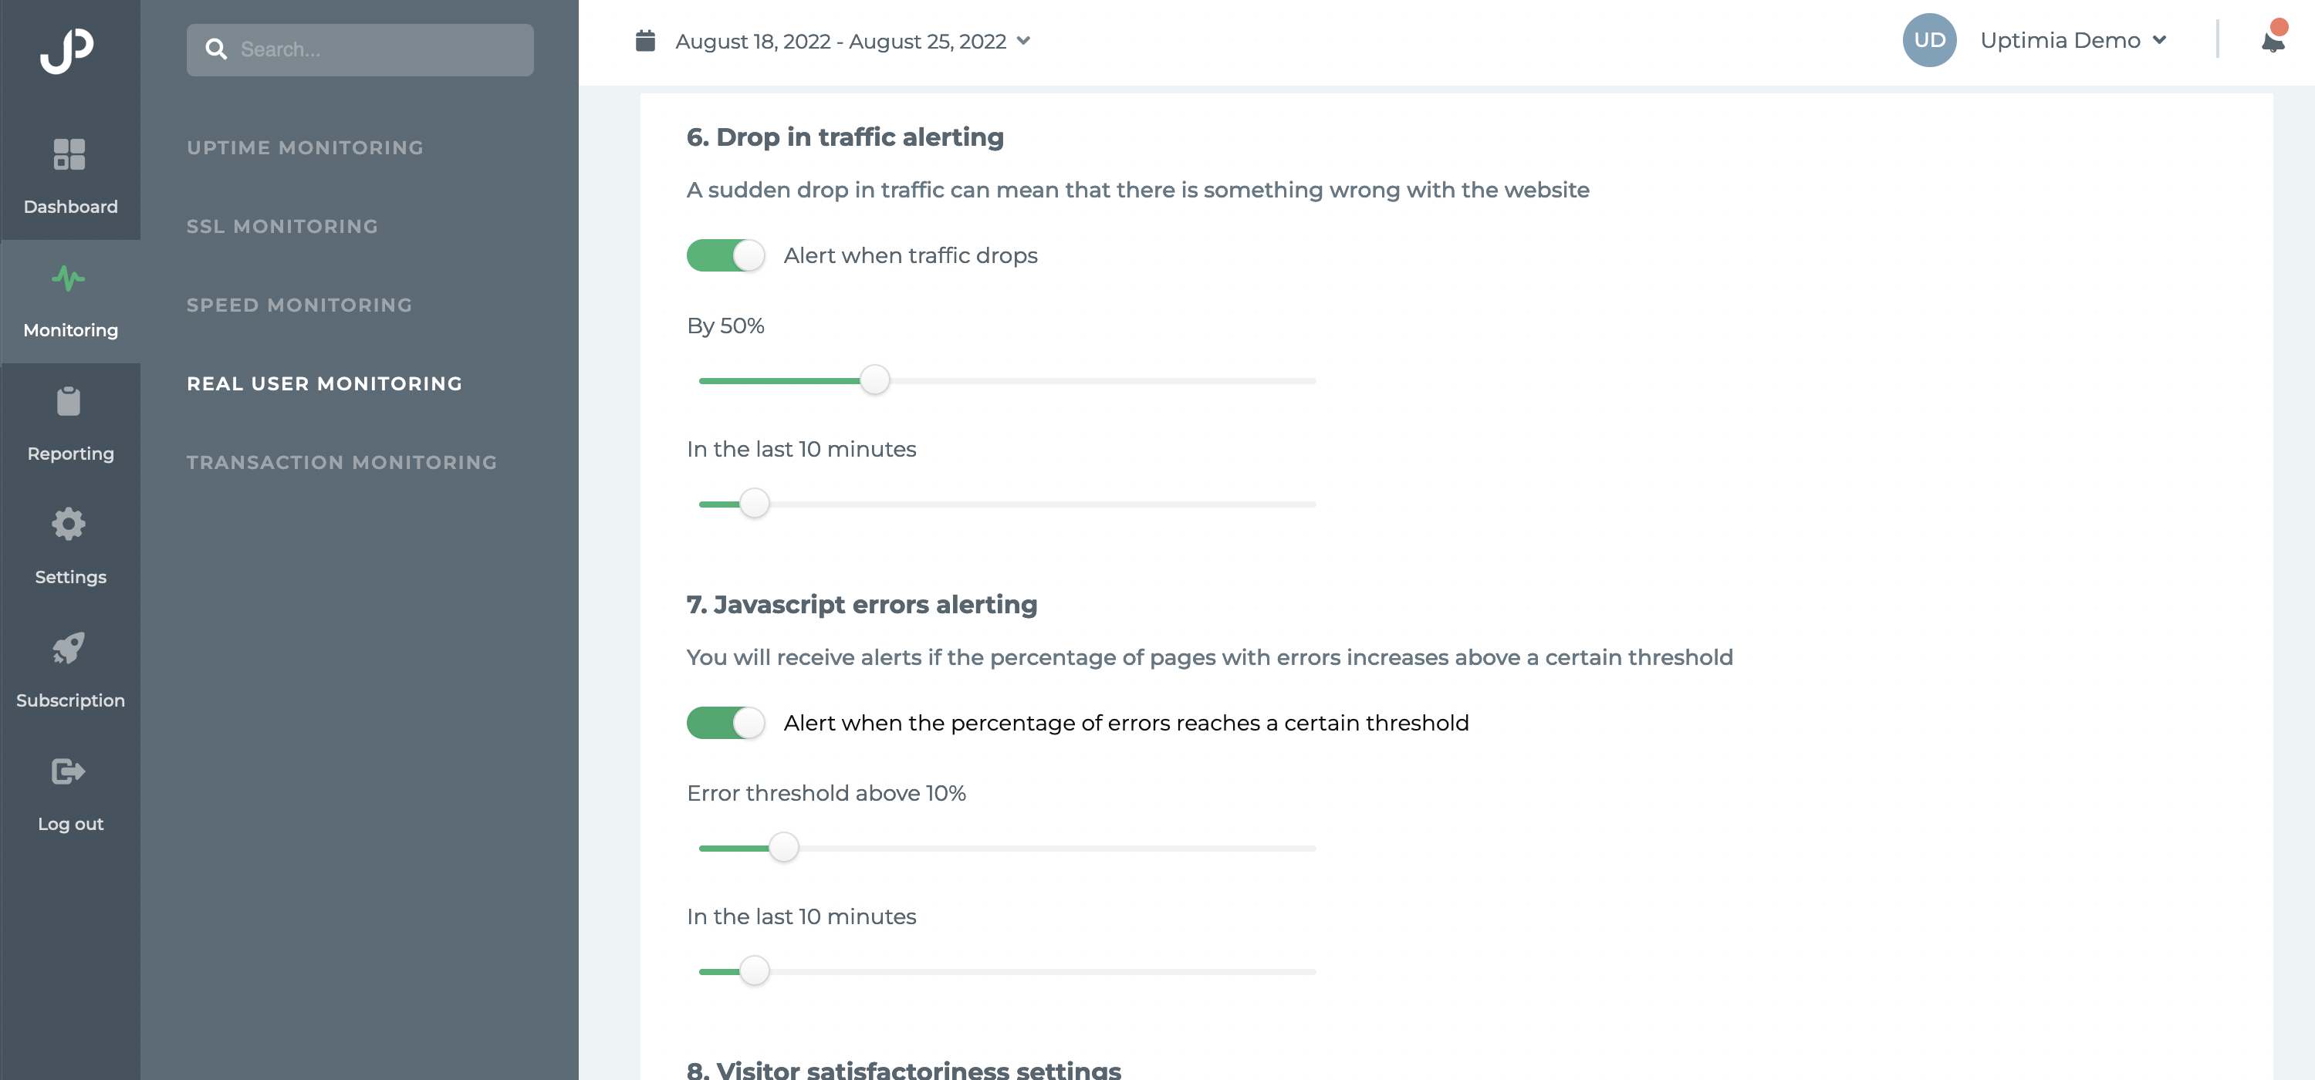Go to Uptime Monitoring

click(x=305, y=148)
